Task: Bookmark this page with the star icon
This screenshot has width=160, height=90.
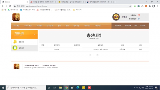Action: pyautogui.click(x=130, y=6)
